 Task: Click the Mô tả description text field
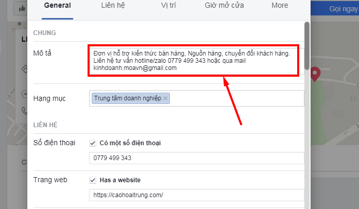pos(196,61)
